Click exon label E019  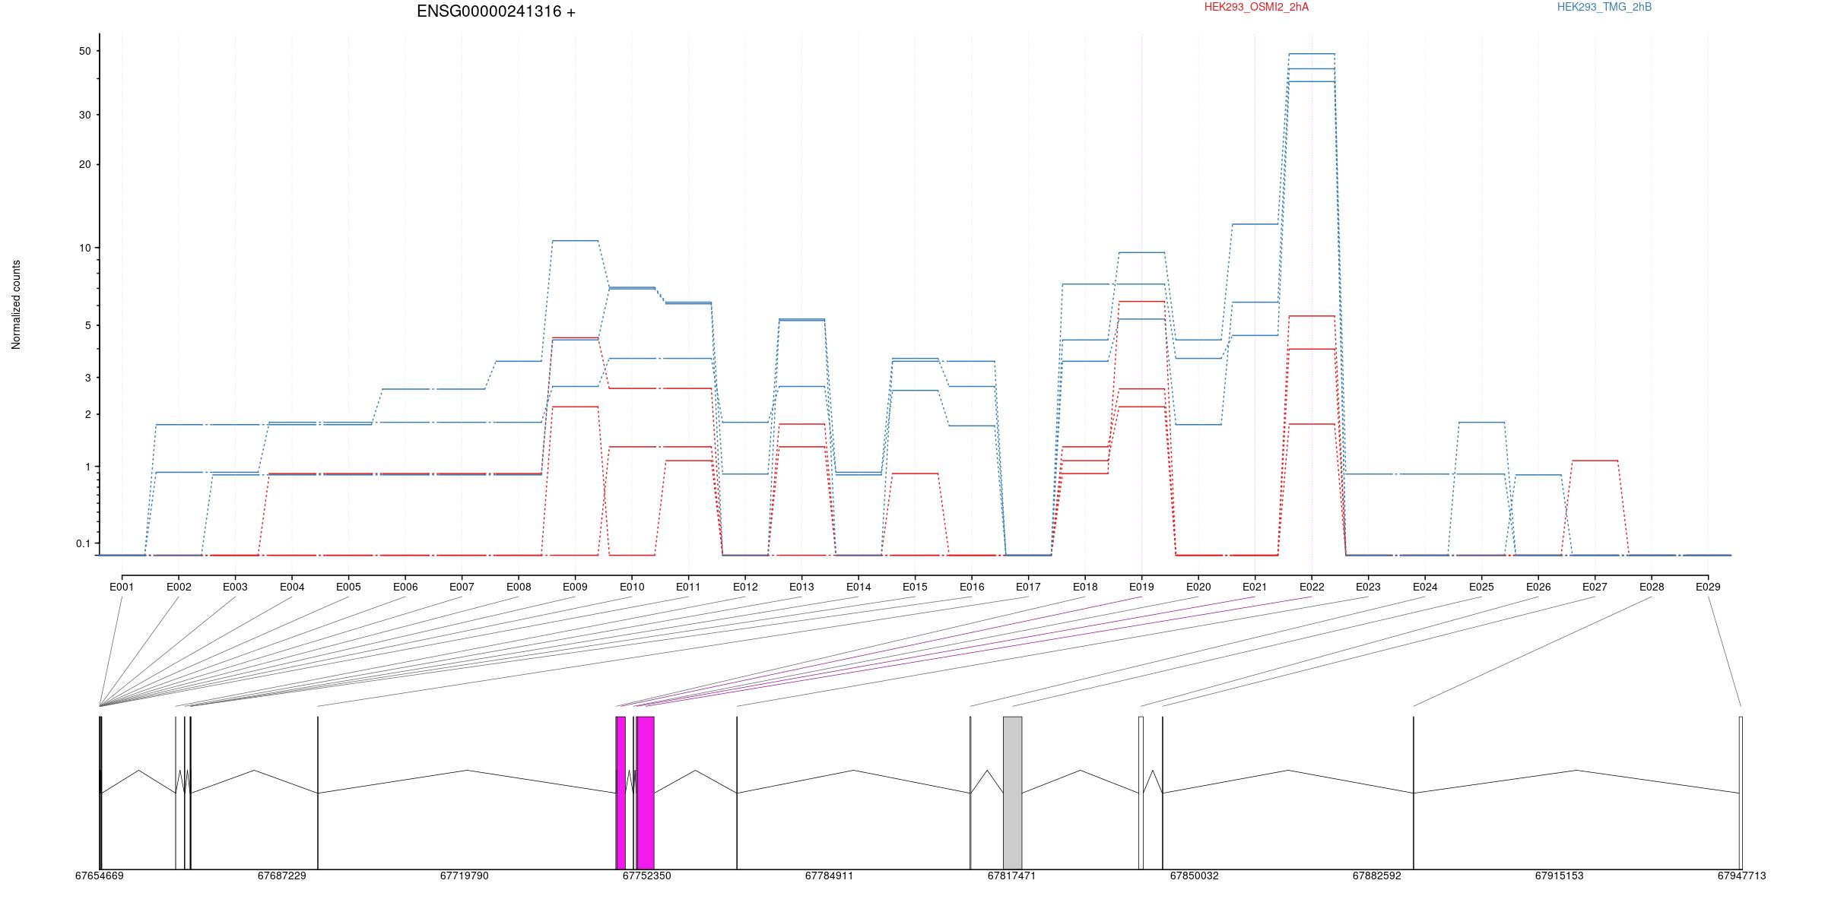(x=1141, y=587)
